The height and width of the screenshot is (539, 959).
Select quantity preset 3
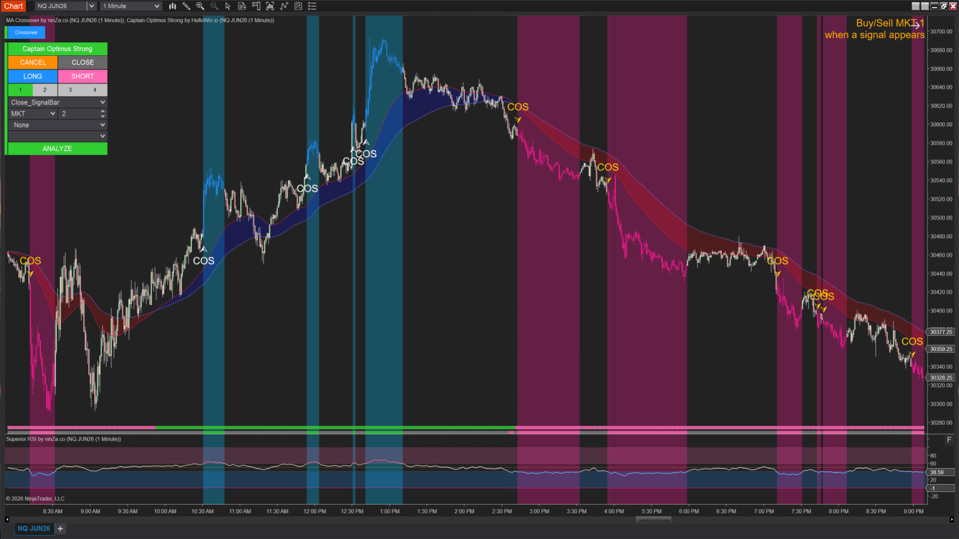tap(70, 90)
